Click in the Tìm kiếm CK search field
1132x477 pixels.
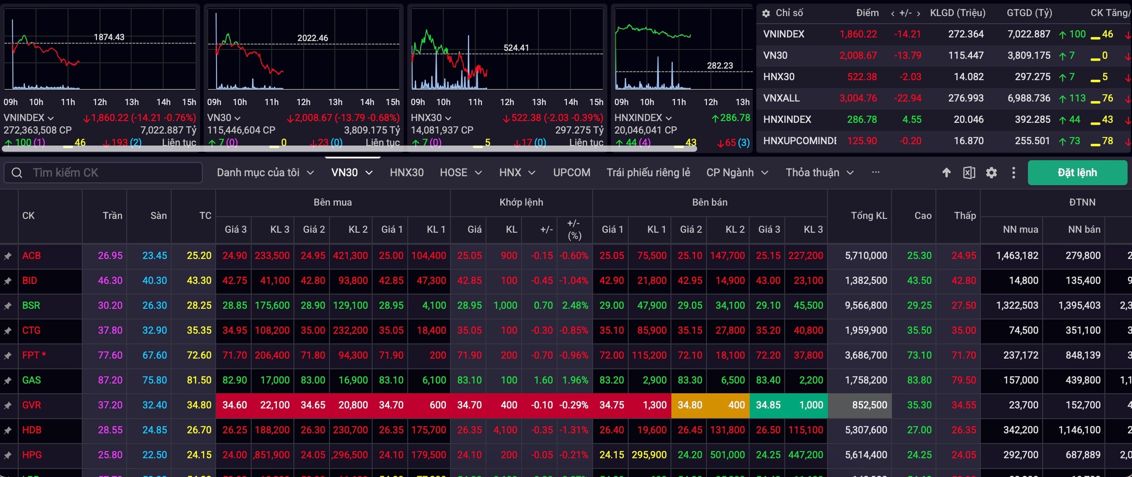103,173
